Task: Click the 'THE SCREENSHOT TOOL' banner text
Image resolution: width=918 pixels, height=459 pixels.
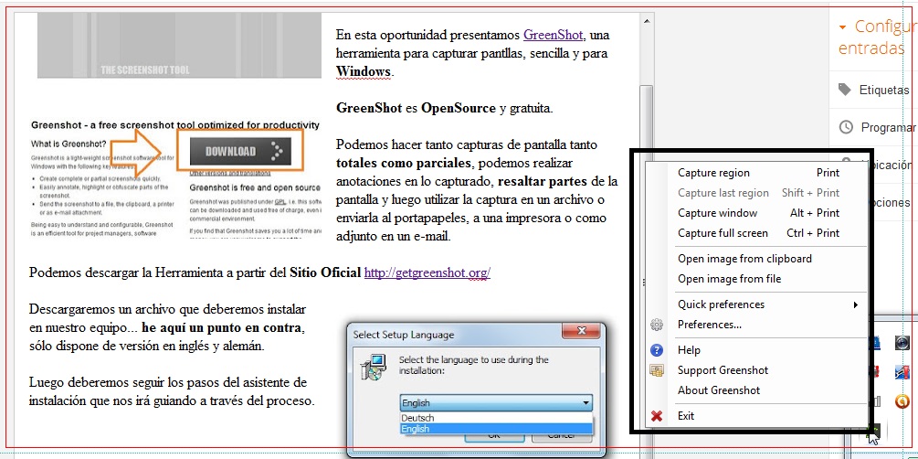Action: (145, 70)
